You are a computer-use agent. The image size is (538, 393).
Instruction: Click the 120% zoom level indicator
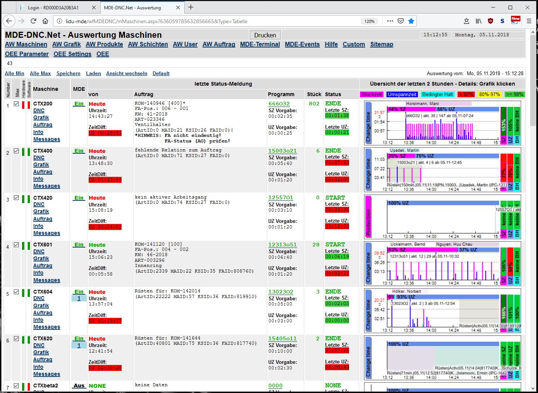tap(369, 21)
